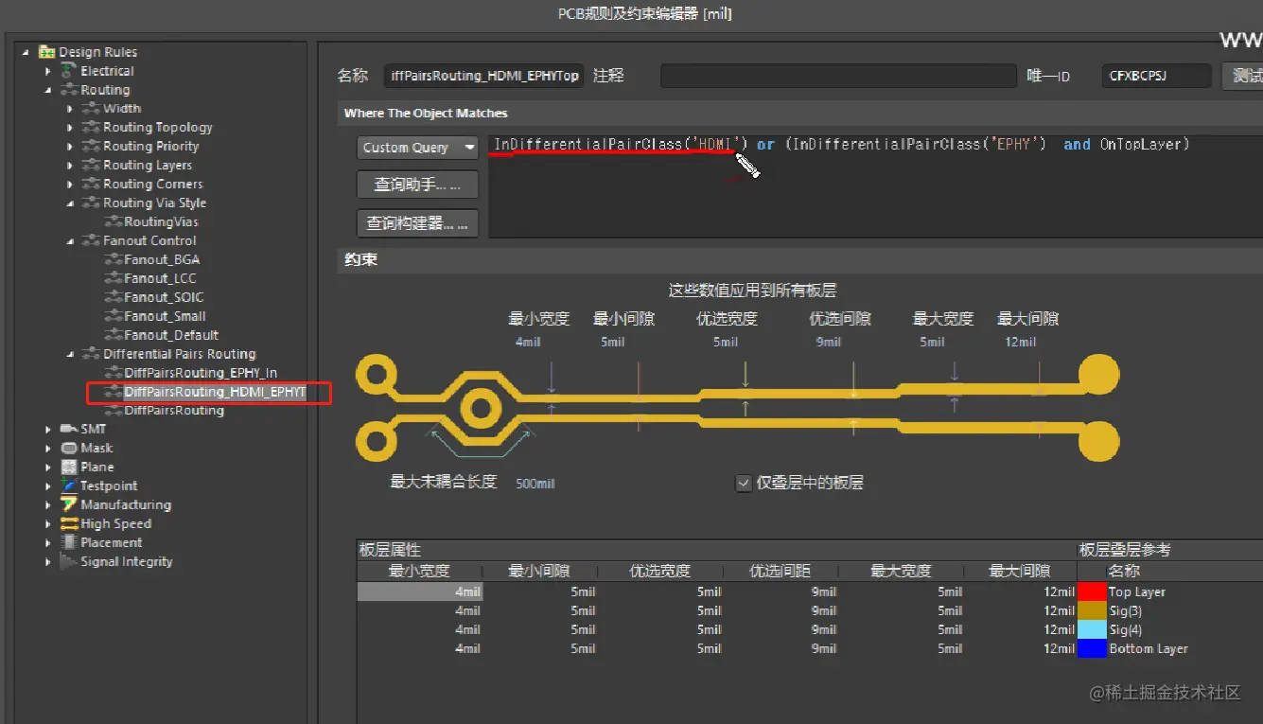Viewport: 1263px width, 724px height.
Task: Click the 最大间隙 column header
Action: pos(1019,572)
